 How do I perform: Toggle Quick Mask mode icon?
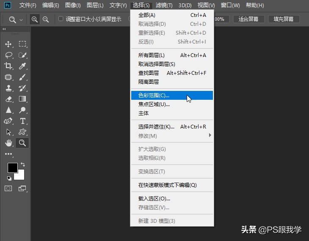coord(8,189)
